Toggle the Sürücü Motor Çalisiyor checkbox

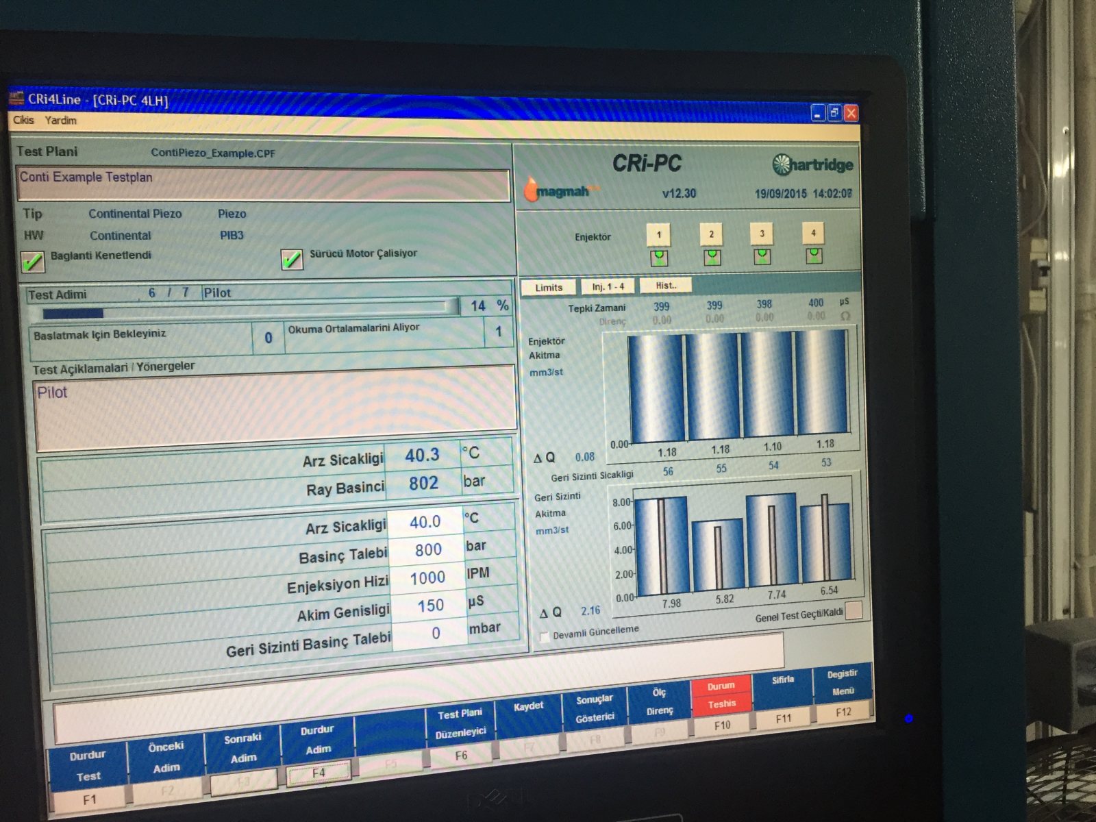pos(292,260)
